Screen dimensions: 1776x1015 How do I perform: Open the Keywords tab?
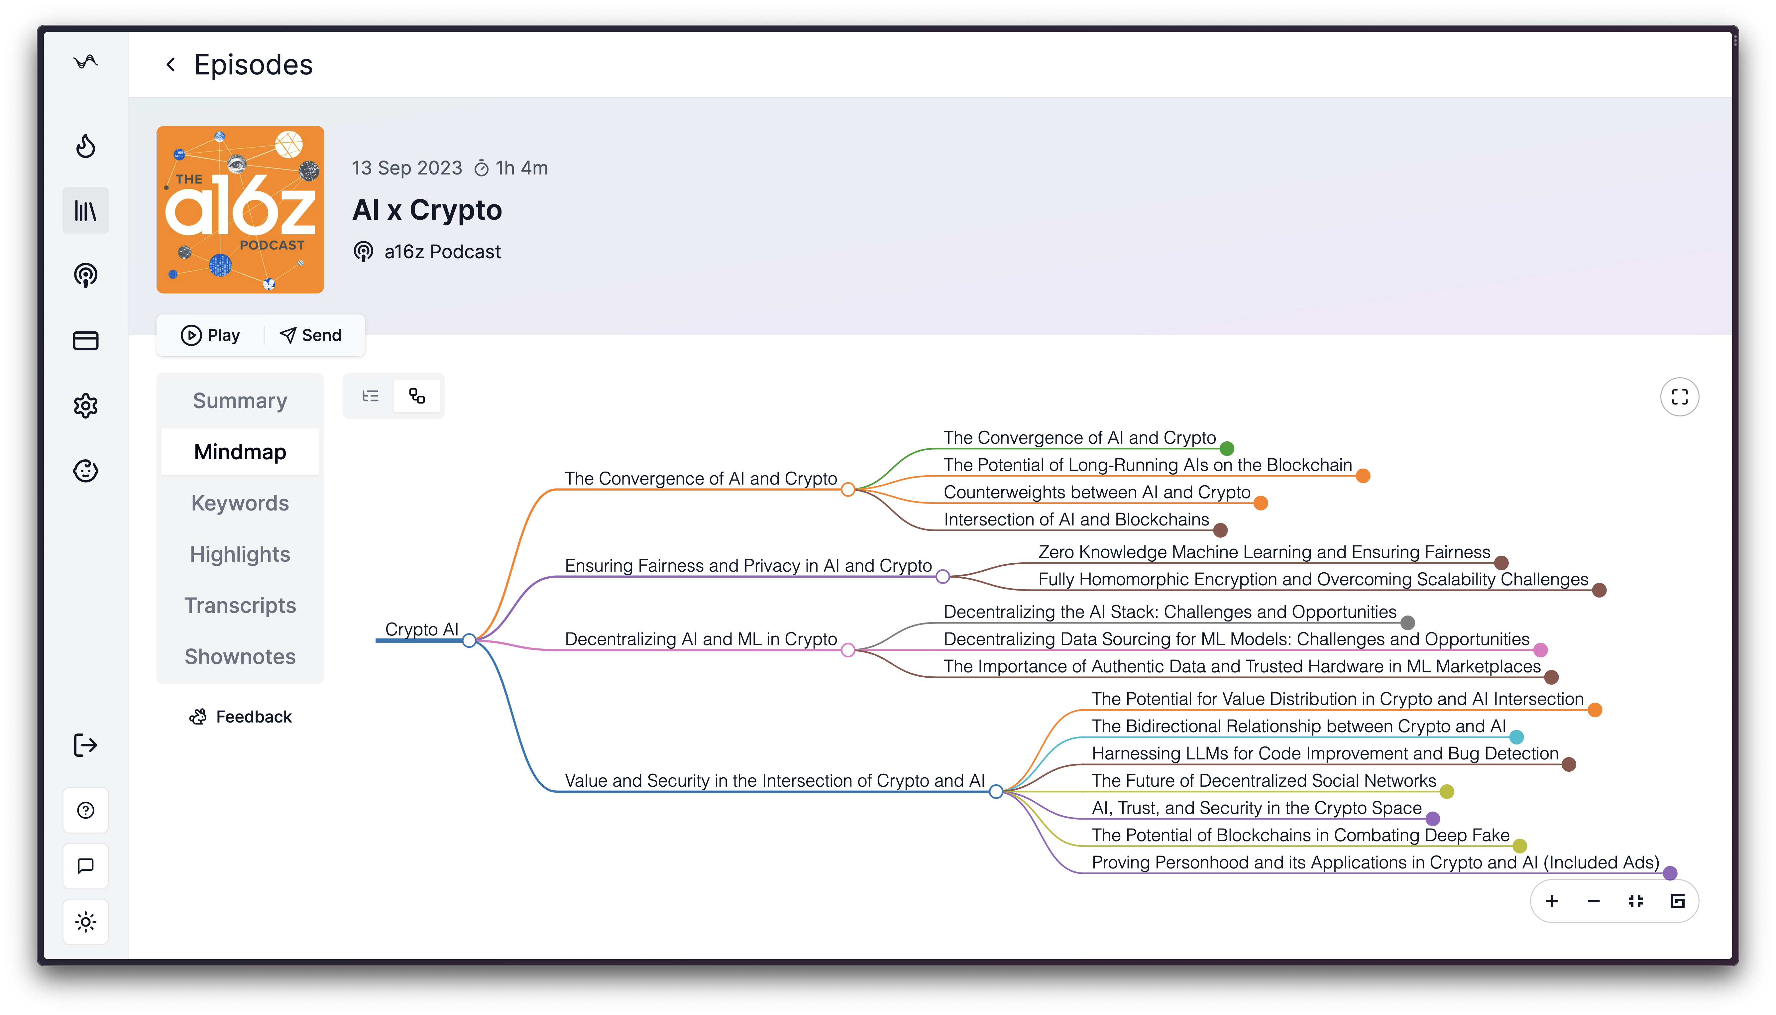click(x=240, y=503)
